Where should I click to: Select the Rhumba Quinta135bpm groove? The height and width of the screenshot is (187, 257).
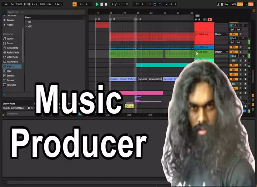pos(14,108)
